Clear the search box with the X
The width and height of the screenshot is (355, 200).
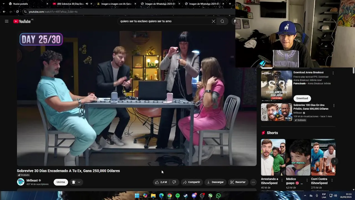(214, 21)
